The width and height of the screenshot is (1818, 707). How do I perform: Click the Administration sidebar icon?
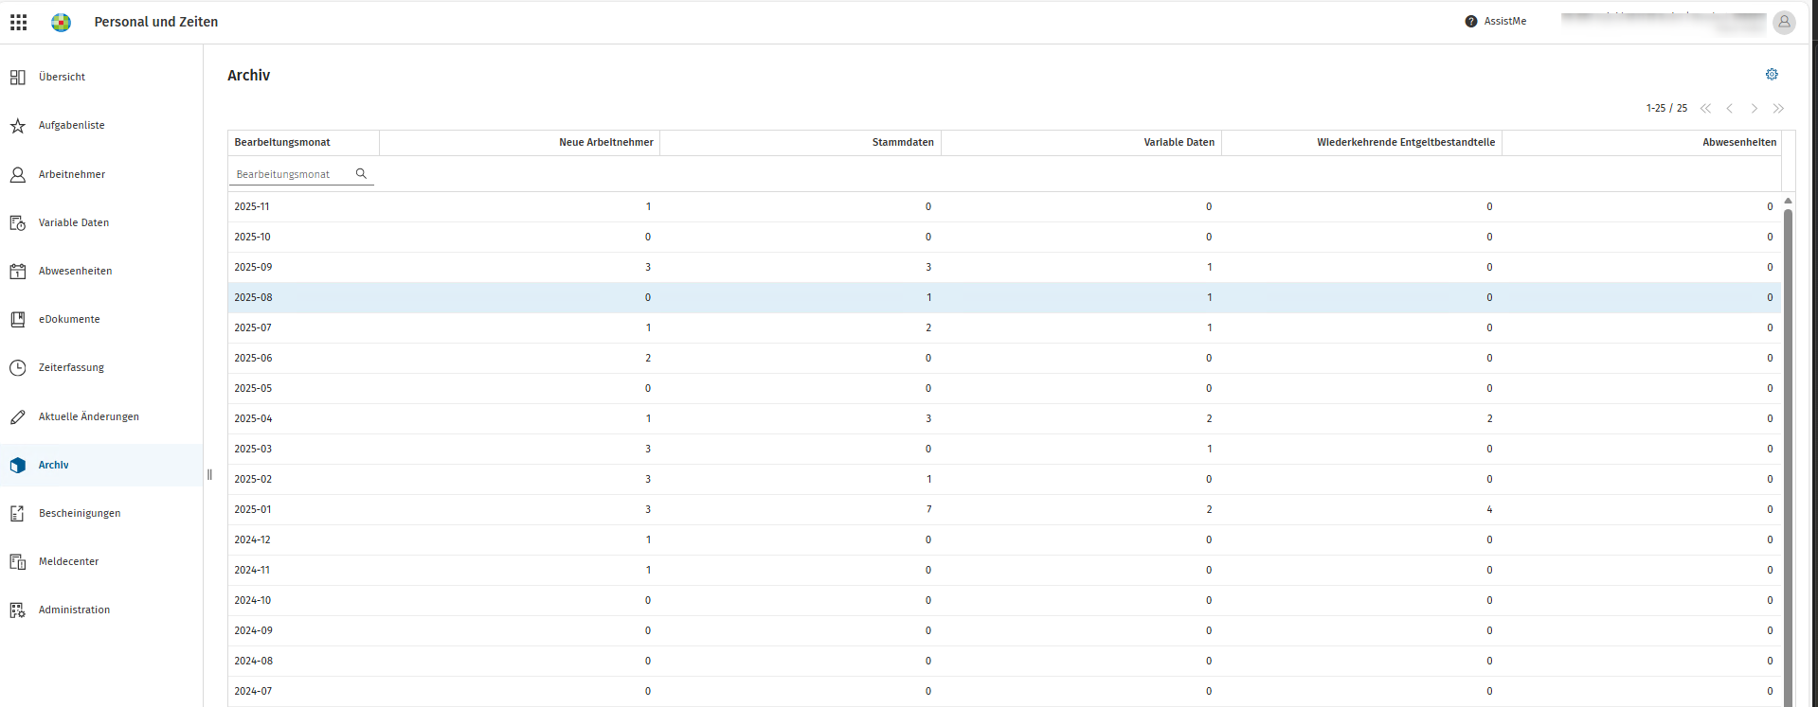point(18,610)
